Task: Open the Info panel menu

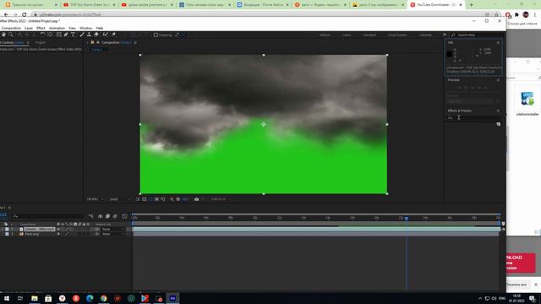Action: [498, 42]
